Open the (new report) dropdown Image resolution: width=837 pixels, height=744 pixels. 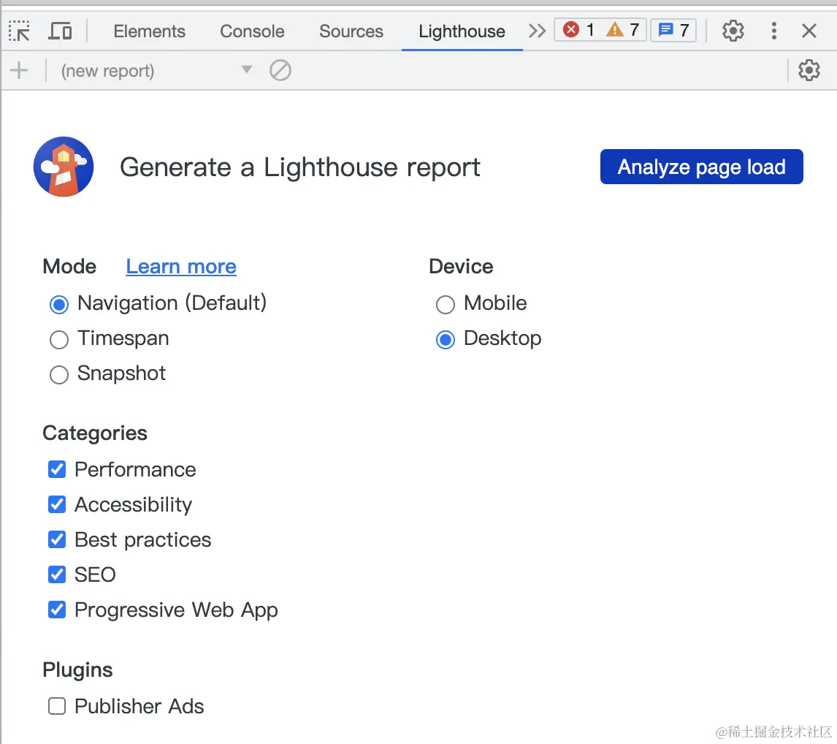(x=156, y=70)
